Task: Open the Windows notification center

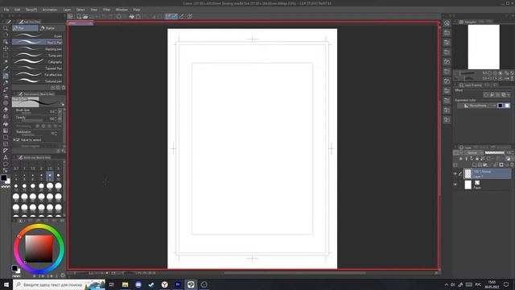Action: [x=506, y=284]
